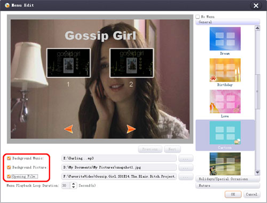Uncheck the Background Music checkbox
This screenshot has width=267, height=203.
click(x=9, y=158)
